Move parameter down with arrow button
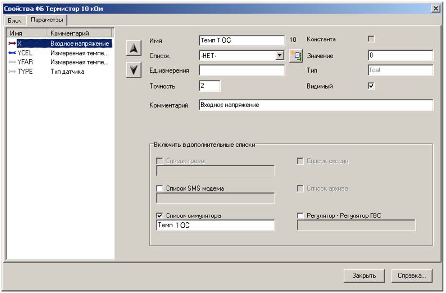 coord(133,70)
